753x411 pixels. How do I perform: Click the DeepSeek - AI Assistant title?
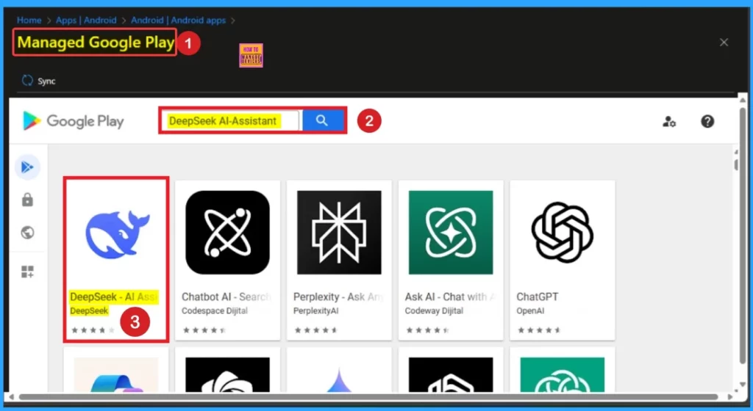[114, 297]
